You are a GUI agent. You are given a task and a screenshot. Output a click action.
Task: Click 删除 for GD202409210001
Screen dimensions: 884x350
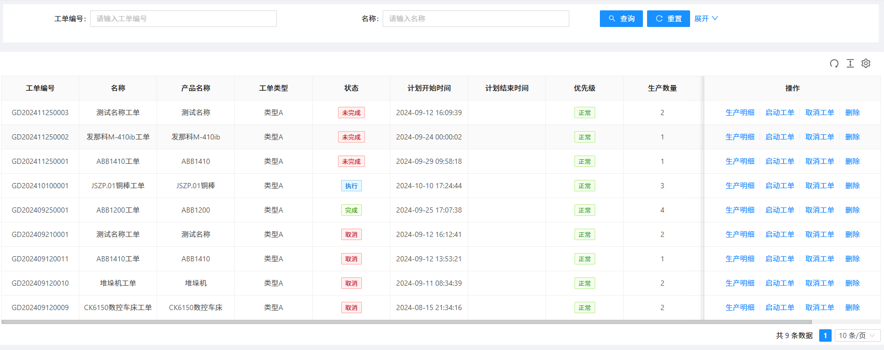click(852, 234)
